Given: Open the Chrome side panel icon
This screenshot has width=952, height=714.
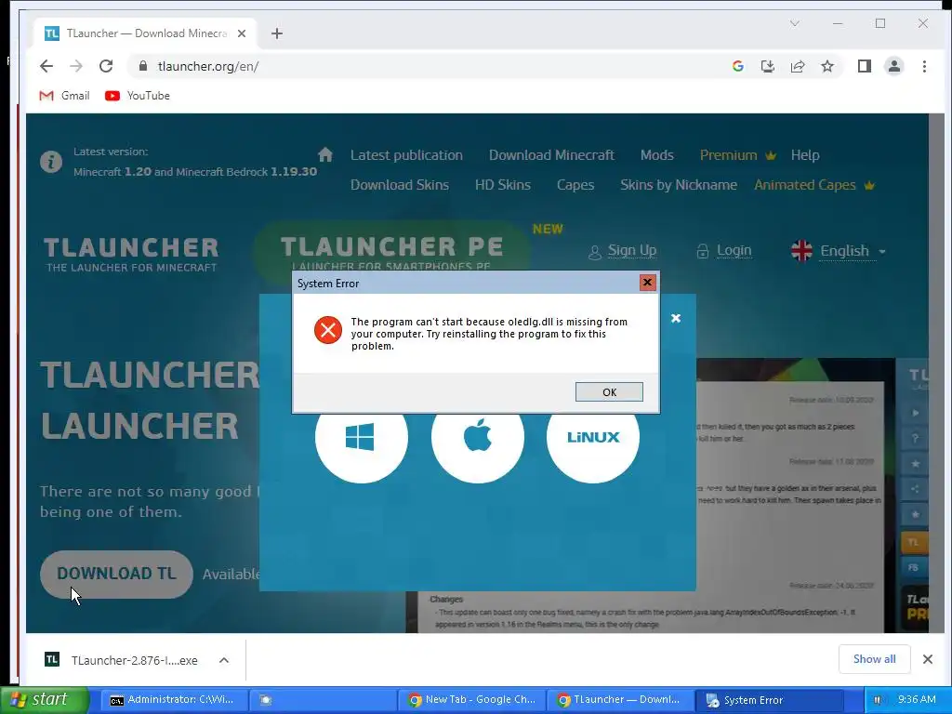Looking at the screenshot, I should coord(864,66).
